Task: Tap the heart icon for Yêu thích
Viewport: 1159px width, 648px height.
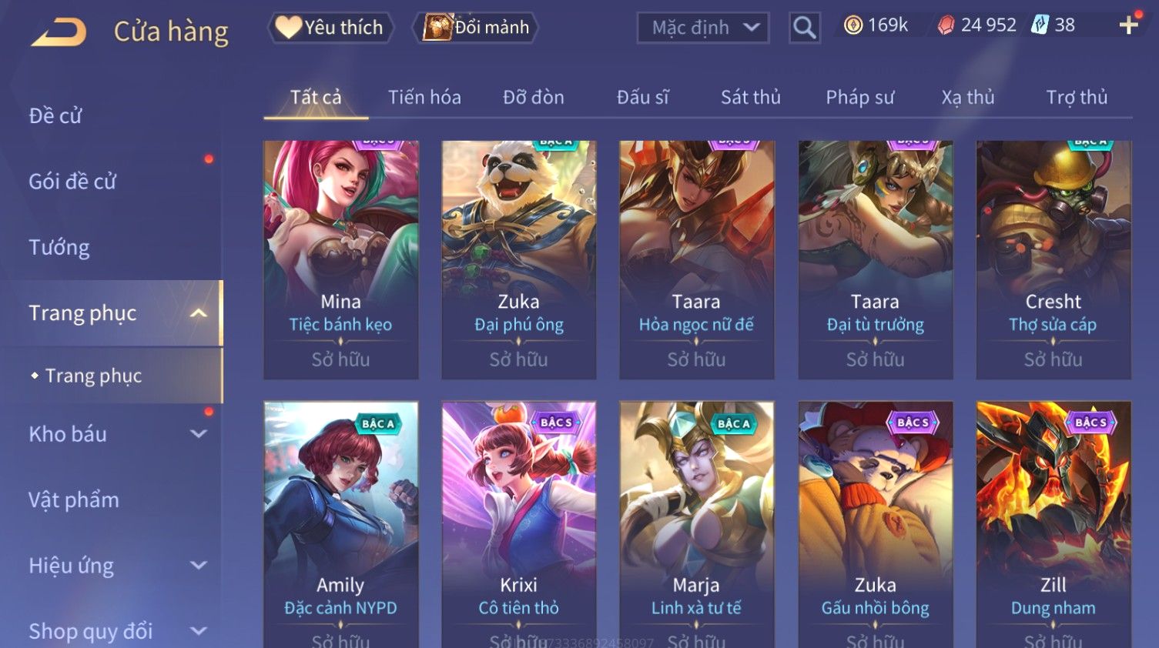Action: (288, 27)
